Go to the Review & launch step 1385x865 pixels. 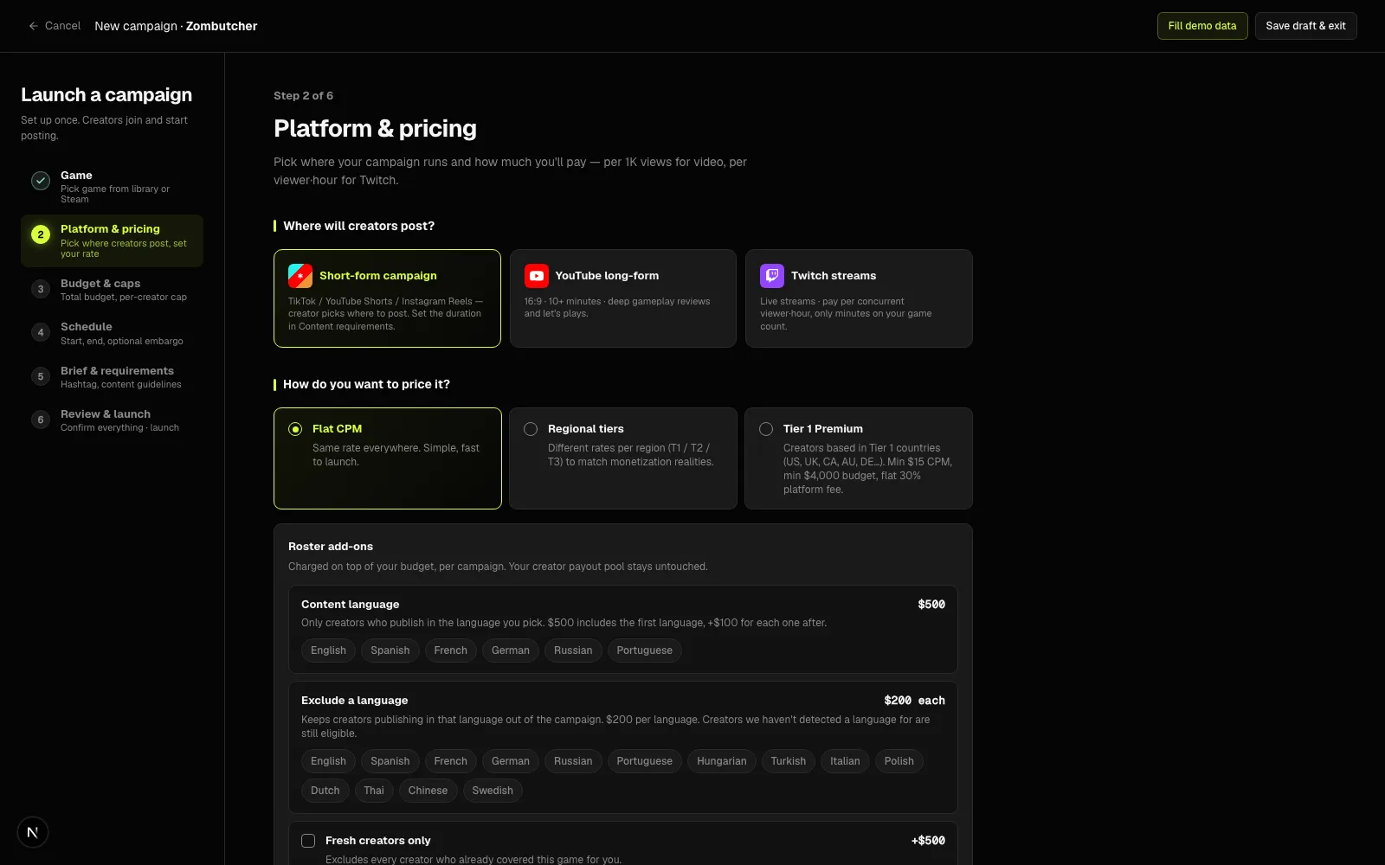click(112, 420)
